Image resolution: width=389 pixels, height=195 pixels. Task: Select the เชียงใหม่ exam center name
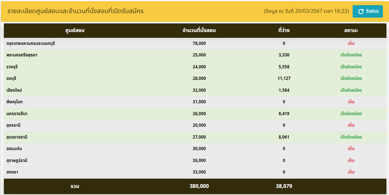14,90
